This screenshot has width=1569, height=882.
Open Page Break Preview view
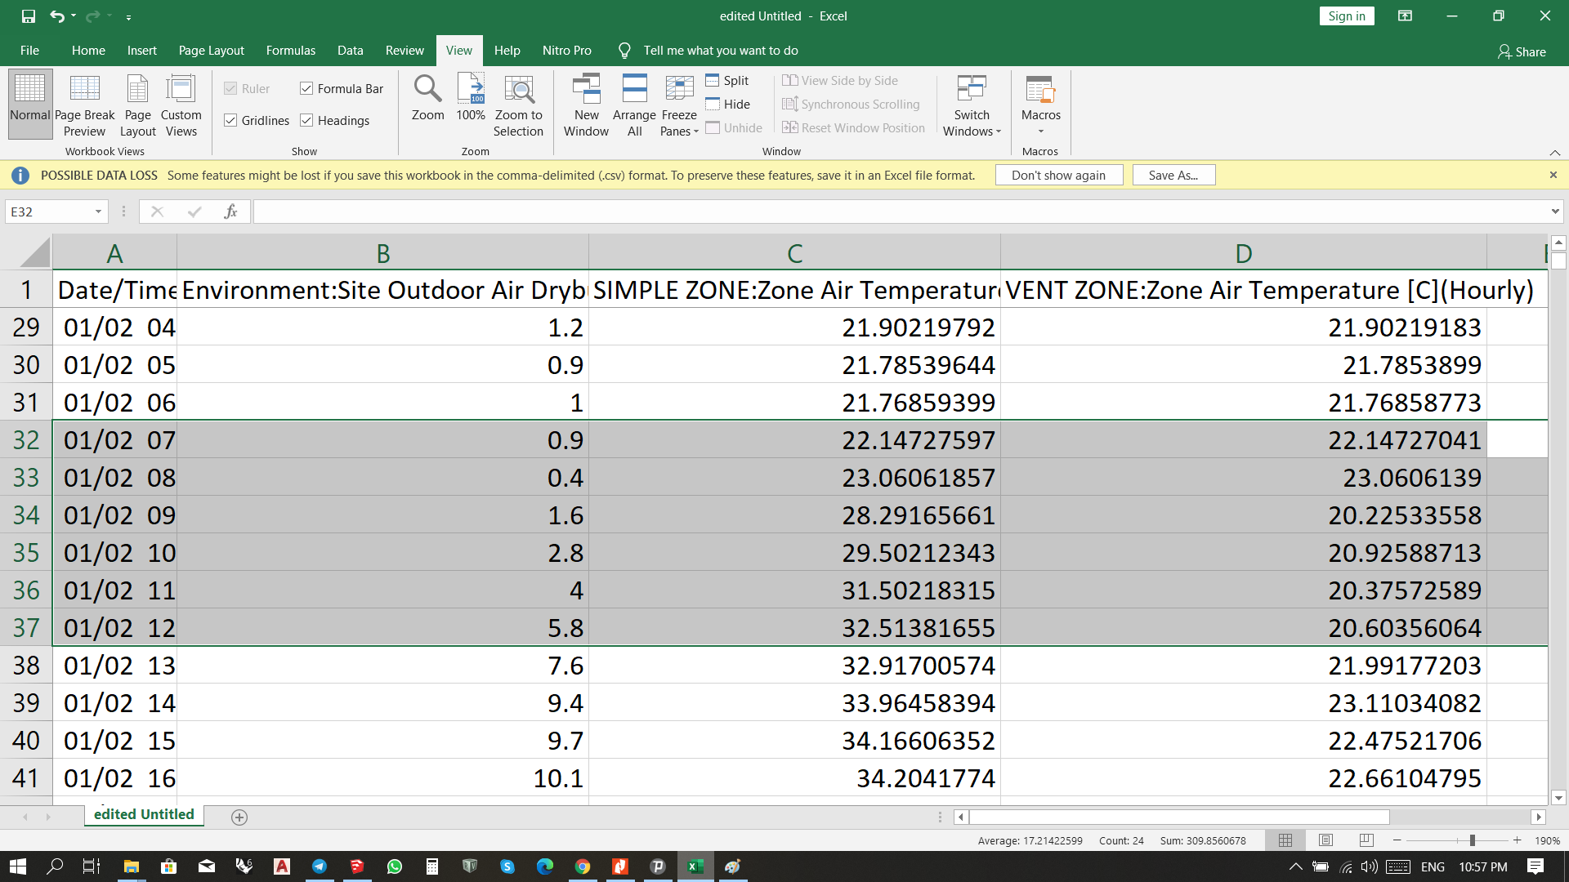pos(84,104)
